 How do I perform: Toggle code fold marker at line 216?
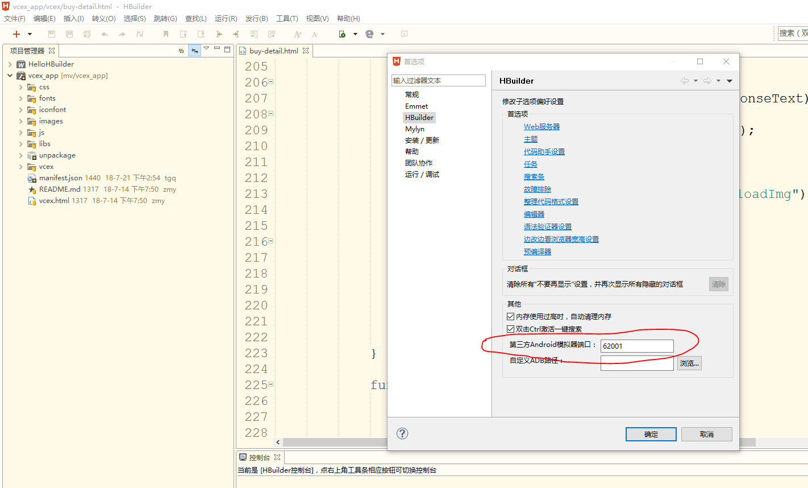click(x=271, y=241)
